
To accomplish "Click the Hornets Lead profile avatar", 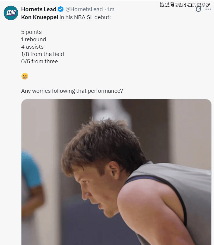I will click(11, 13).
